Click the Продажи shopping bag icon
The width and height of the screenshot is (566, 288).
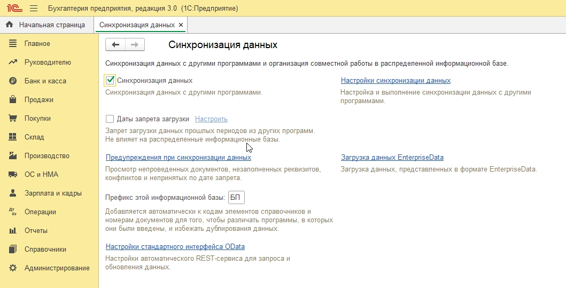13,100
